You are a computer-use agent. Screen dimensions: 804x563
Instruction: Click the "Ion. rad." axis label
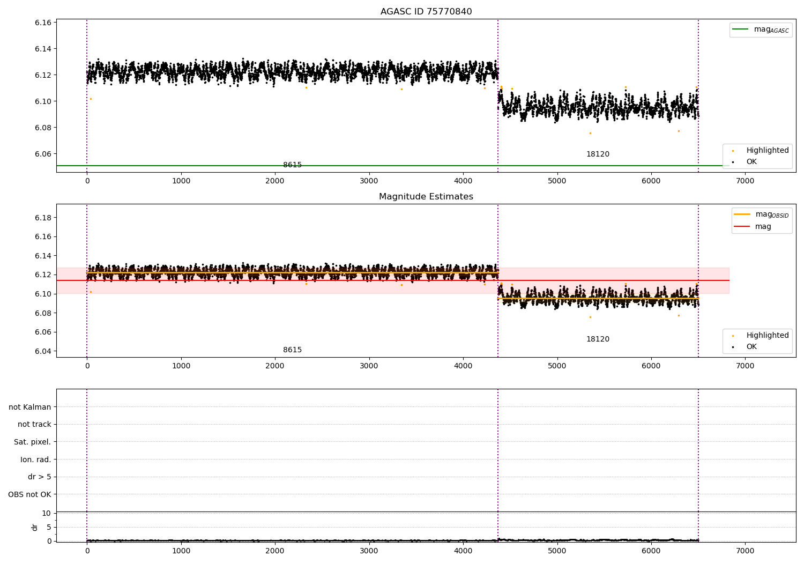click(36, 460)
